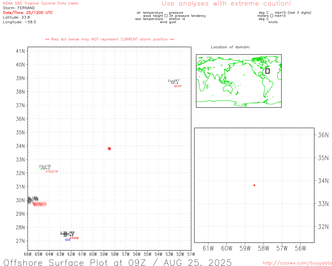332x266 pixels.
Task: Click the '3h pressure tendency' legend label
Action: pos(188,16)
